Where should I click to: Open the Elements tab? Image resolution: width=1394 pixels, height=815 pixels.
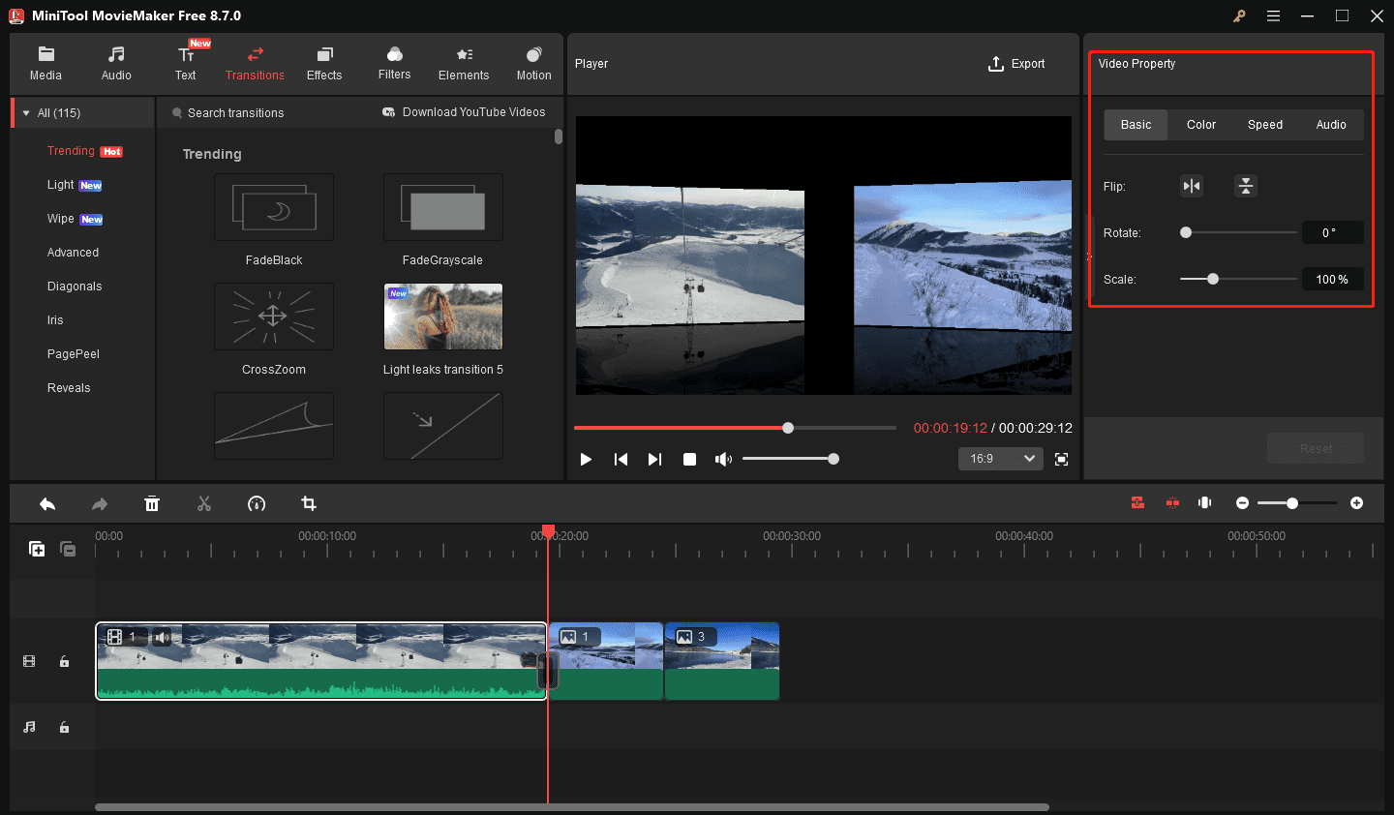pyautogui.click(x=464, y=63)
